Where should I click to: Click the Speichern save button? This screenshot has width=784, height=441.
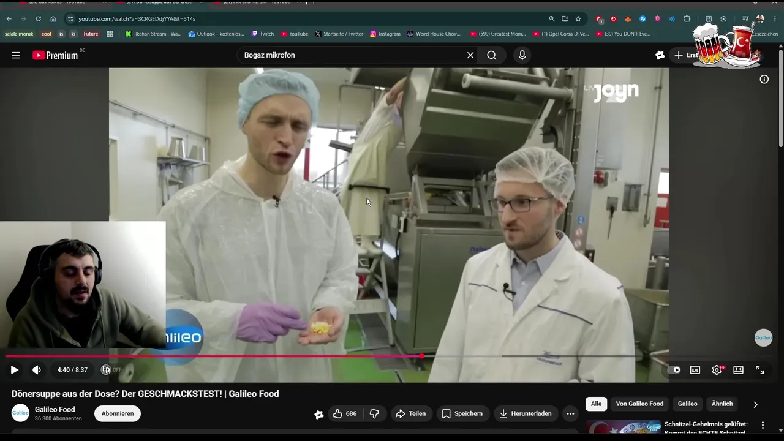point(462,413)
